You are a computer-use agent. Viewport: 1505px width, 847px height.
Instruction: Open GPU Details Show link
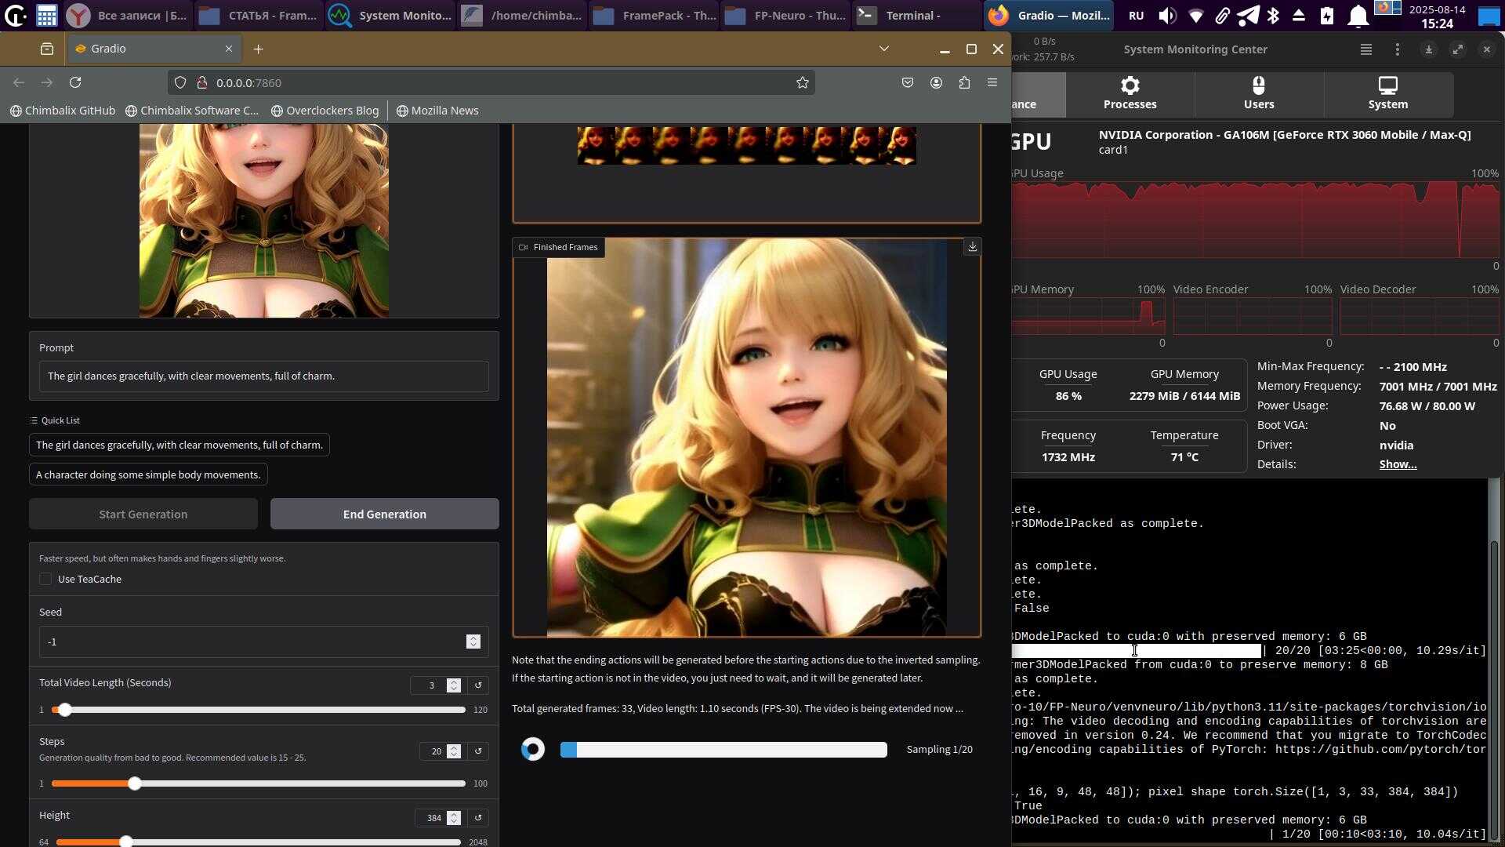(x=1398, y=464)
